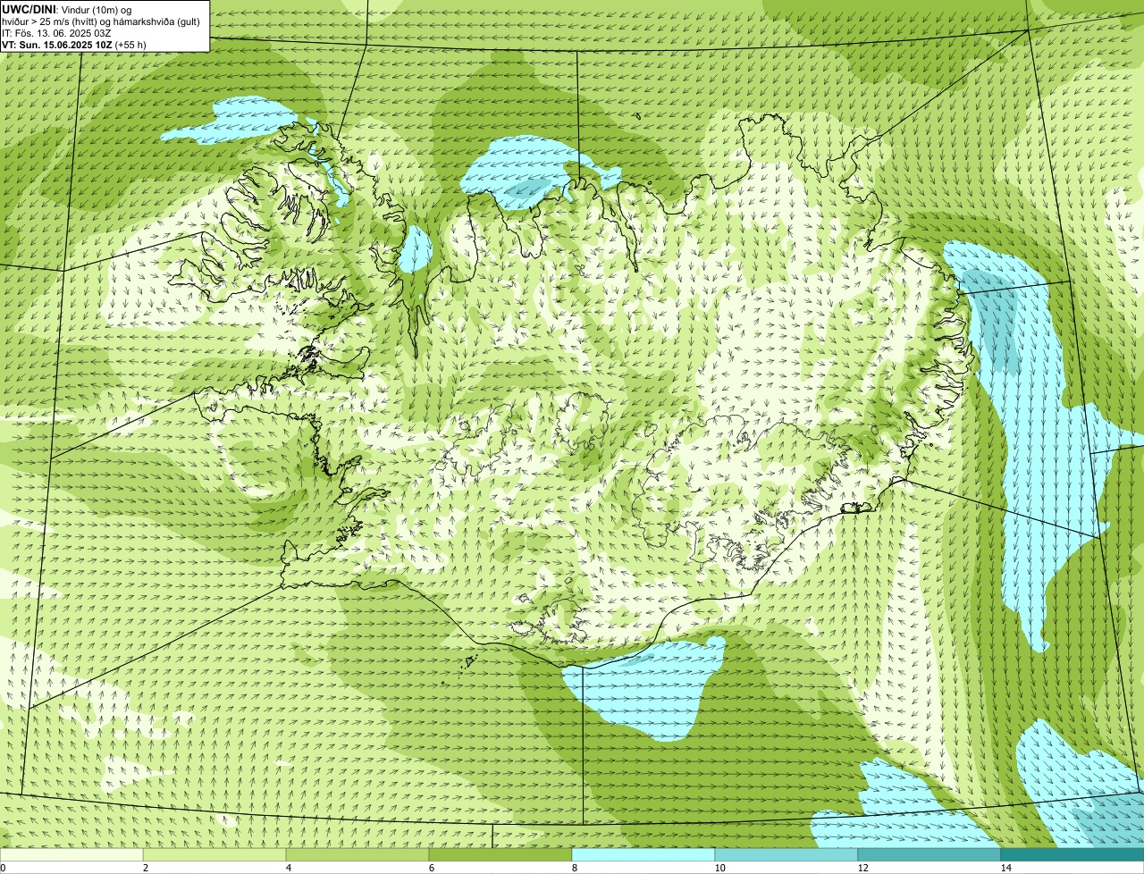Screen dimensions: 1144x874
Task: Click the scale label '4'
Action: tap(288, 868)
